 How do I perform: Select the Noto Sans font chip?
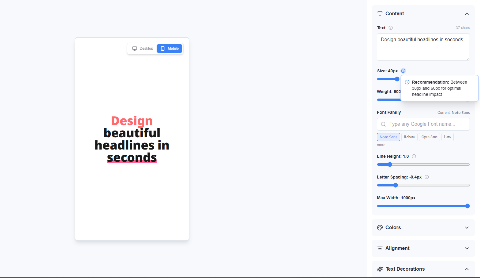[x=389, y=137]
